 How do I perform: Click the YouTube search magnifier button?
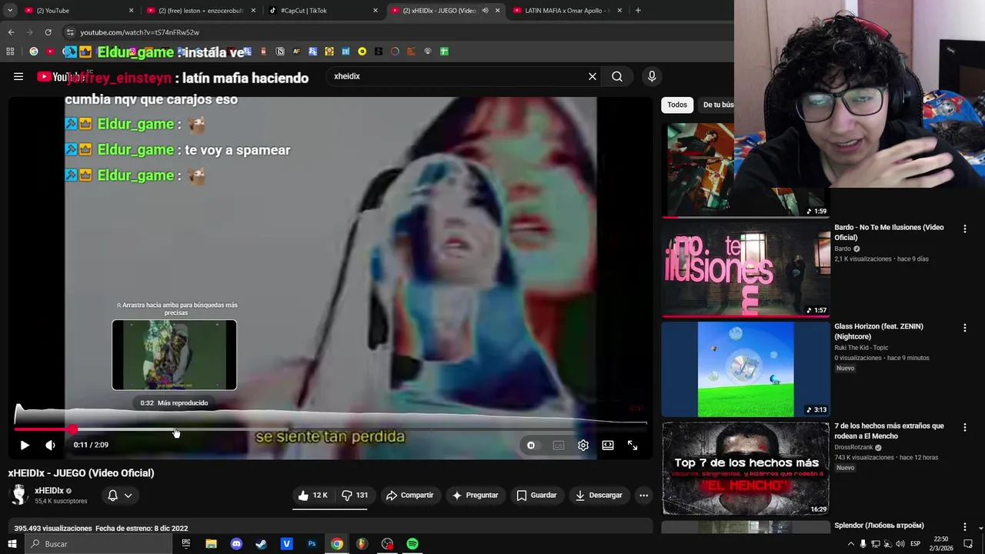pyautogui.click(x=617, y=76)
